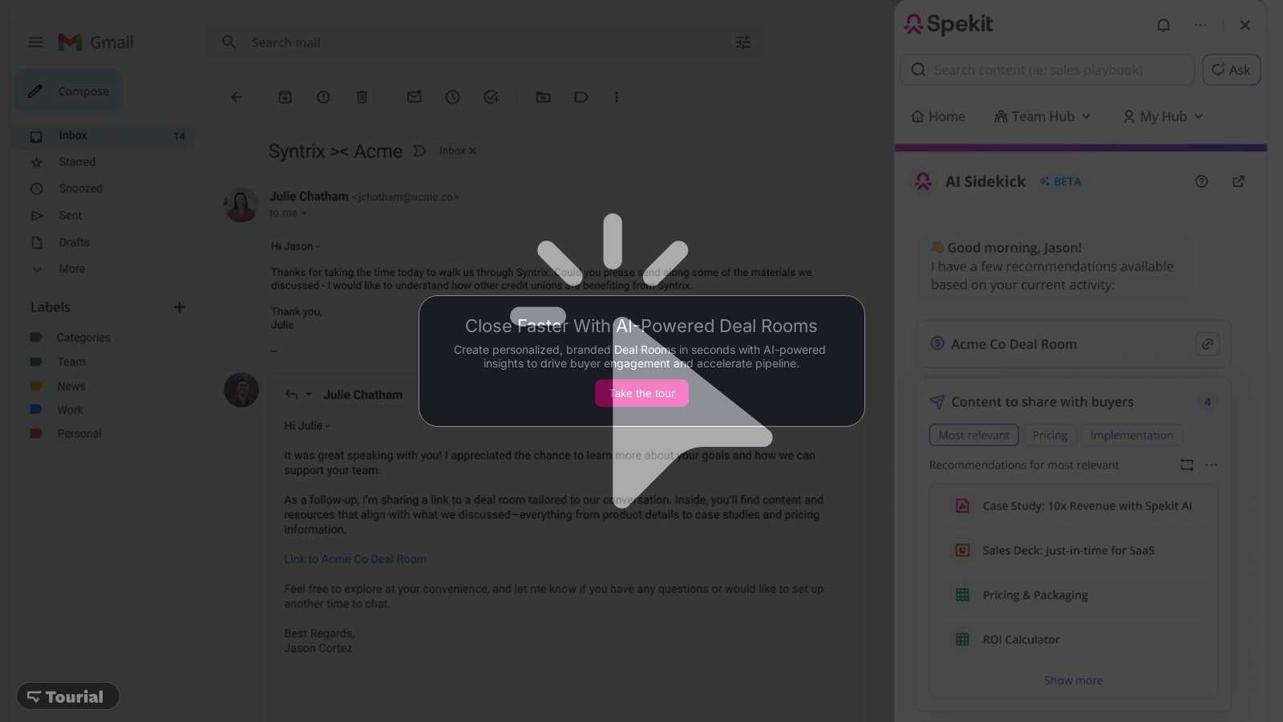
Task: Expand Team Hub dropdown
Action: tap(1042, 116)
